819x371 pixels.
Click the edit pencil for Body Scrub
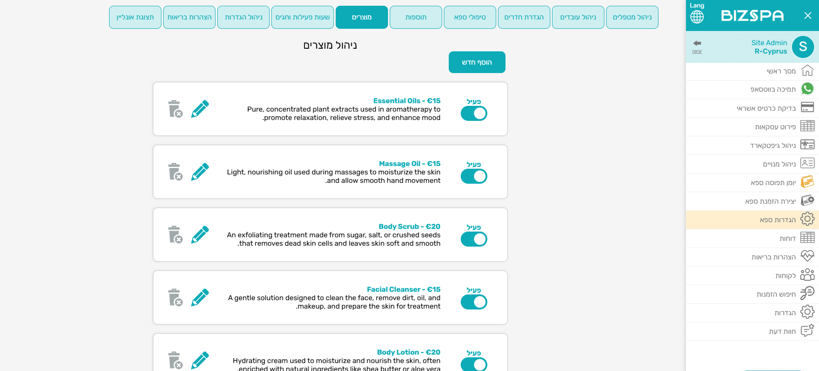coord(200,235)
